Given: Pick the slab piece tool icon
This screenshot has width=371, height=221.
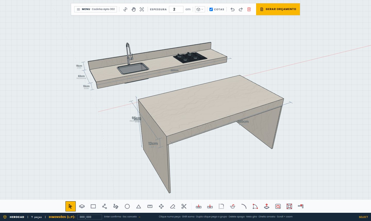Looking at the screenshot, I should click(x=82, y=206).
